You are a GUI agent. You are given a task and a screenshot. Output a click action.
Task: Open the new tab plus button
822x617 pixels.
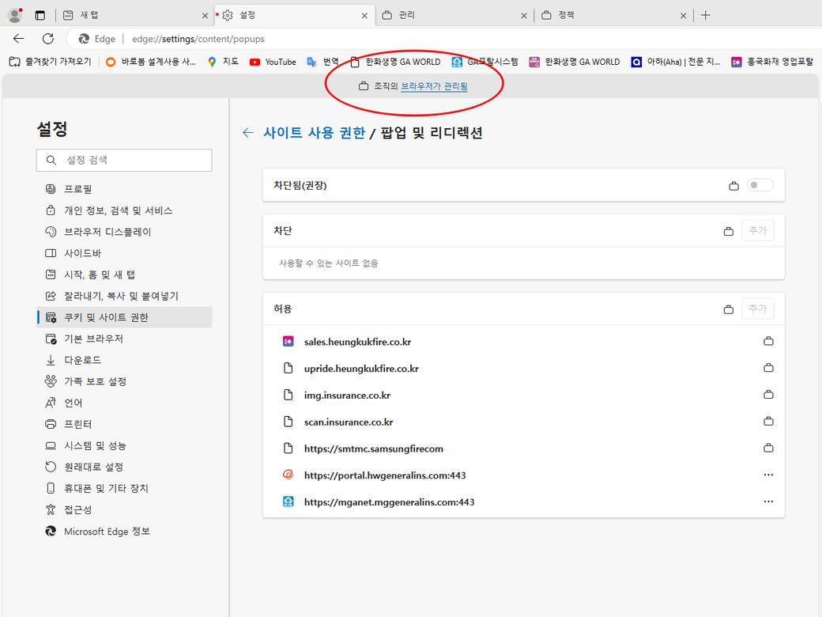pos(706,15)
